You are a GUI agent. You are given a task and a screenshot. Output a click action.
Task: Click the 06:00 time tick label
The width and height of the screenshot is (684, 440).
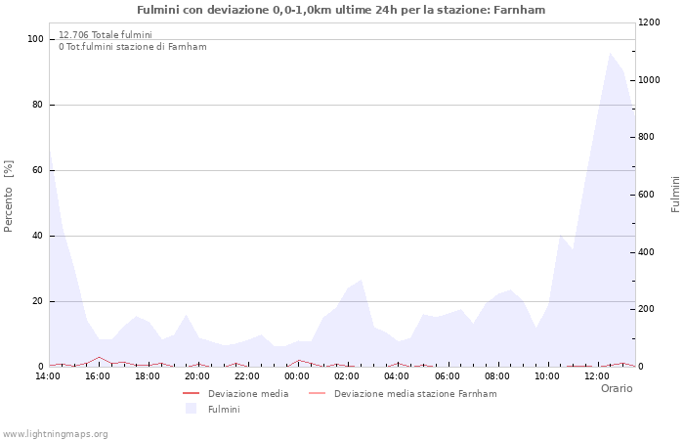click(447, 375)
